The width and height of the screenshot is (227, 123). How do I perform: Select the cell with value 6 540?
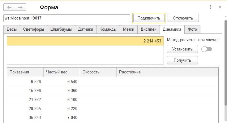62,81
